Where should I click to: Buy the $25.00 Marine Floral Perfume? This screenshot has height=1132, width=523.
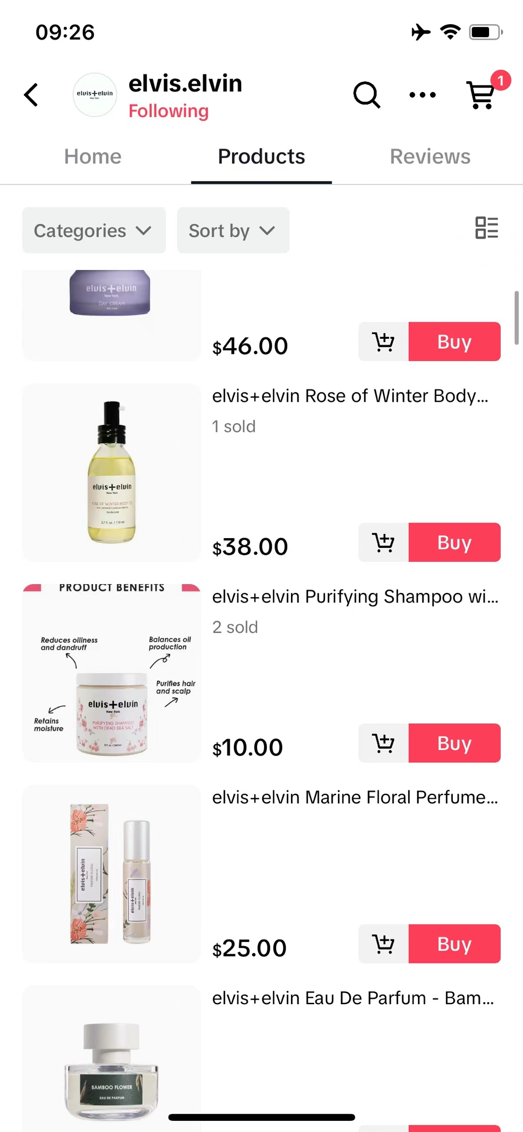pyautogui.click(x=455, y=944)
